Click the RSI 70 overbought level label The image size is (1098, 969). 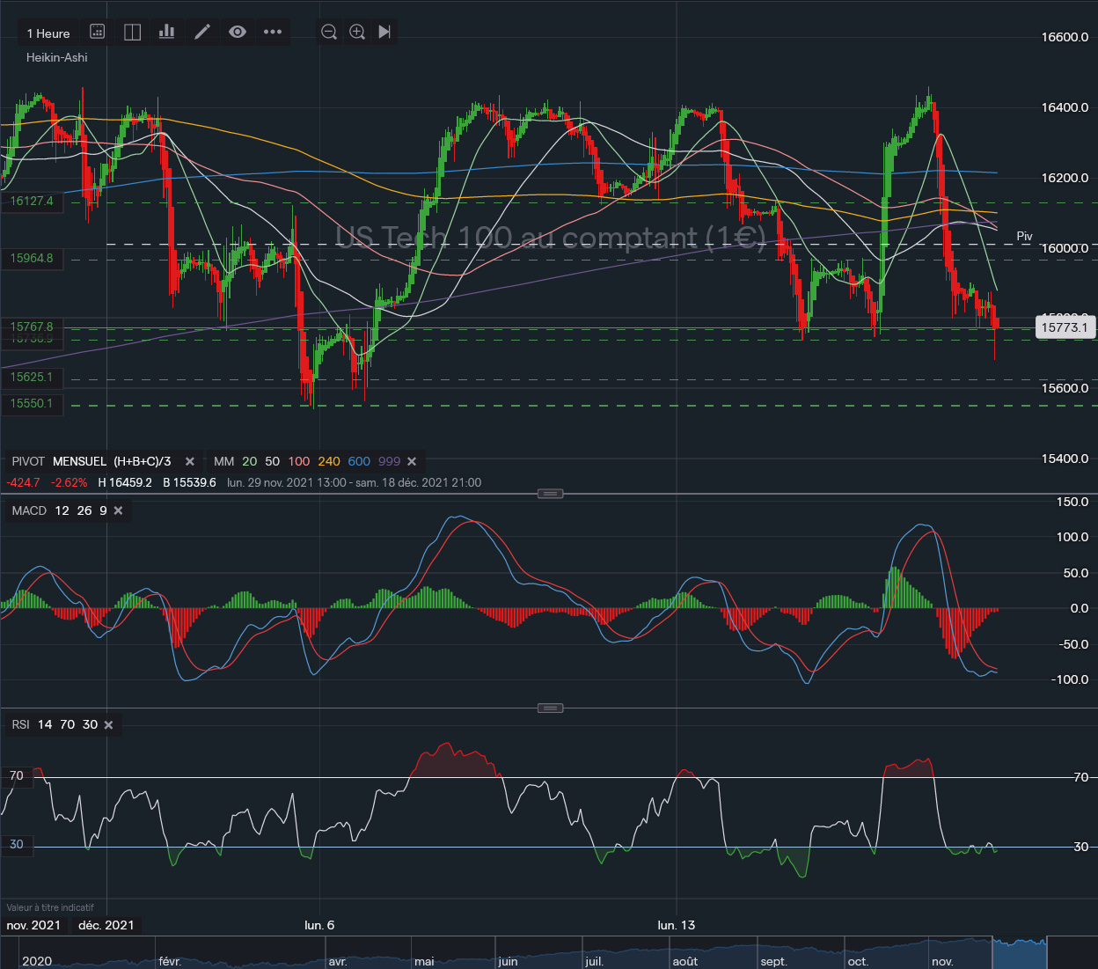17,776
